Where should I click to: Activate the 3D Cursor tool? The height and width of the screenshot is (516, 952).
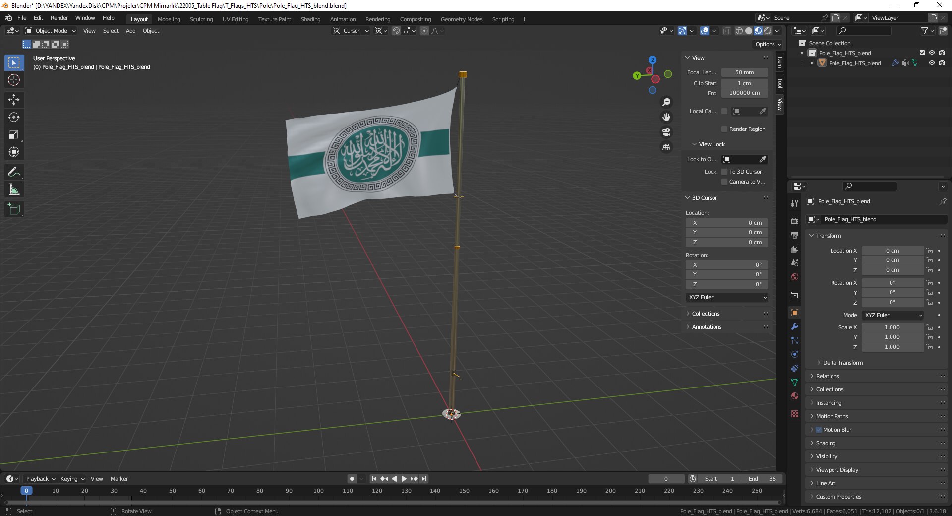[14, 80]
